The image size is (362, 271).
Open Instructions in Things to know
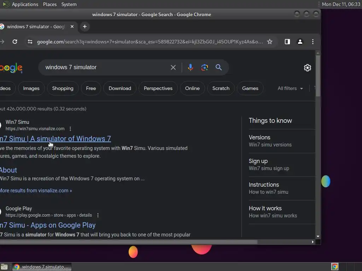coord(282,188)
